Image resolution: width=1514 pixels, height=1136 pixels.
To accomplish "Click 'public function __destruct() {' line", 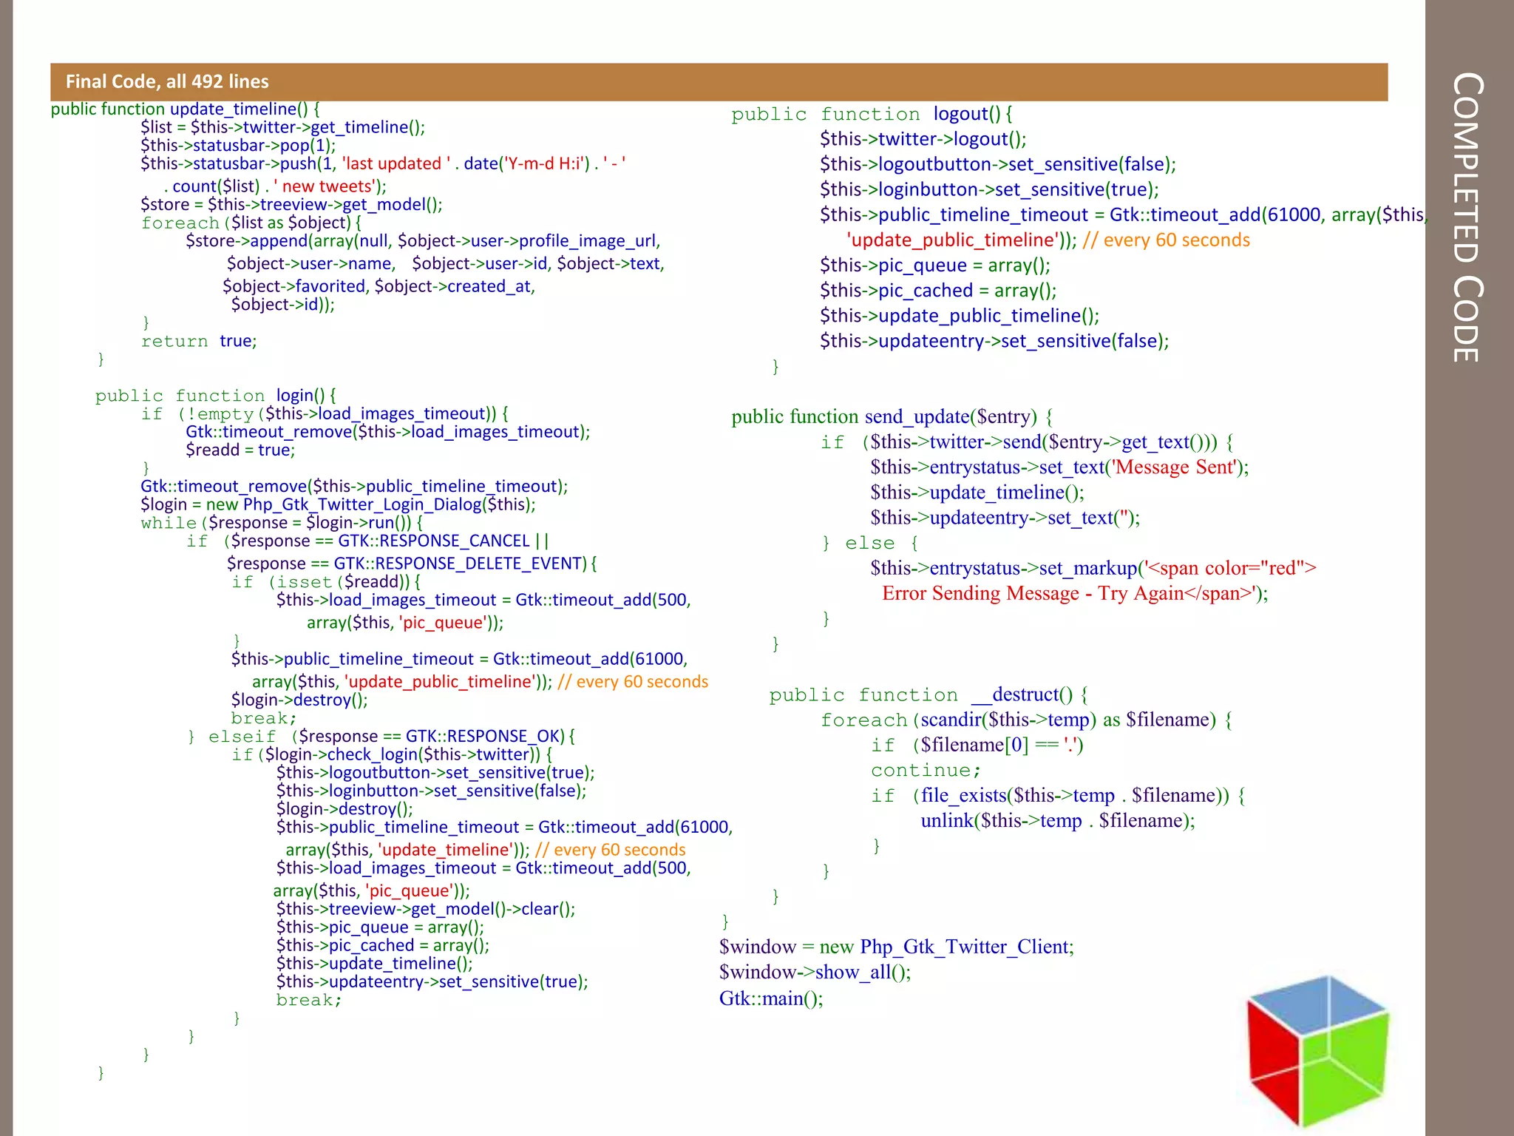I will [x=929, y=694].
